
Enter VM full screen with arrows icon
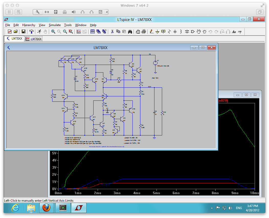(x=262, y=6)
